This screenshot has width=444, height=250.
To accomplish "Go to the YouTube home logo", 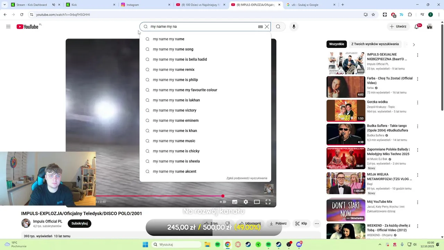I will click(27, 27).
